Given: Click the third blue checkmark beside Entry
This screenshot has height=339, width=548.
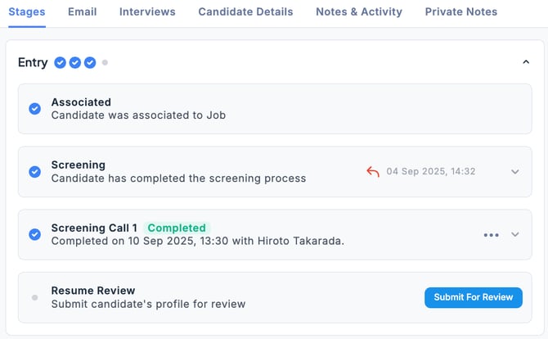Looking at the screenshot, I should pos(90,62).
